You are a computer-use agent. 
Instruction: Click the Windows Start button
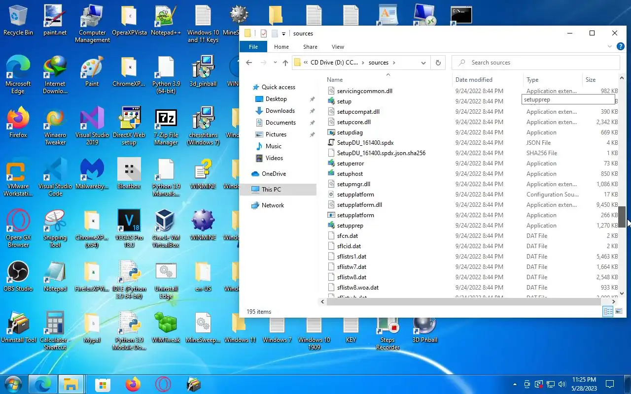click(13, 384)
